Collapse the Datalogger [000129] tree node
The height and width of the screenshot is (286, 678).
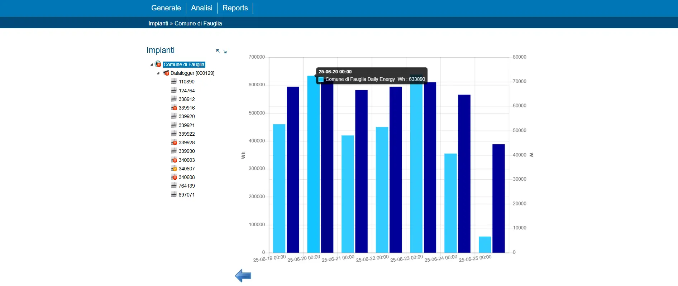158,73
